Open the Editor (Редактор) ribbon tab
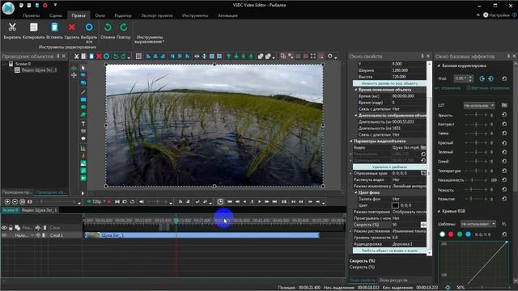This screenshot has height=291, width=518. click(x=123, y=15)
